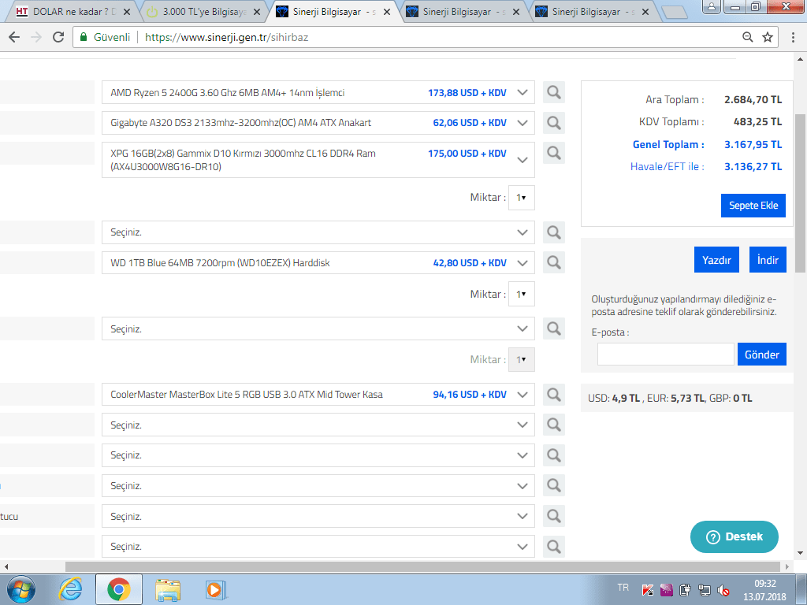Image resolution: width=807 pixels, height=605 pixels.
Task: Search processors with magnifier beside Ryzen 5 2400G
Action: 554,93
